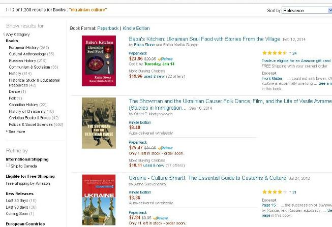Expand See more book categories
Viewport: 332px width, 227px height.
click(x=17, y=132)
